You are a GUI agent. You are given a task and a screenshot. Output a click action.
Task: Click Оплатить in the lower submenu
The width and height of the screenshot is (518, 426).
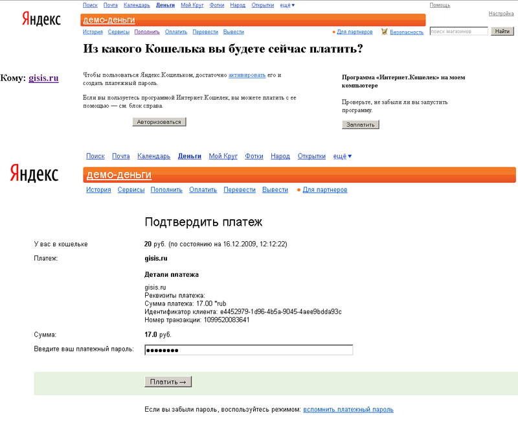pyautogui.click(x=203, y=190)
